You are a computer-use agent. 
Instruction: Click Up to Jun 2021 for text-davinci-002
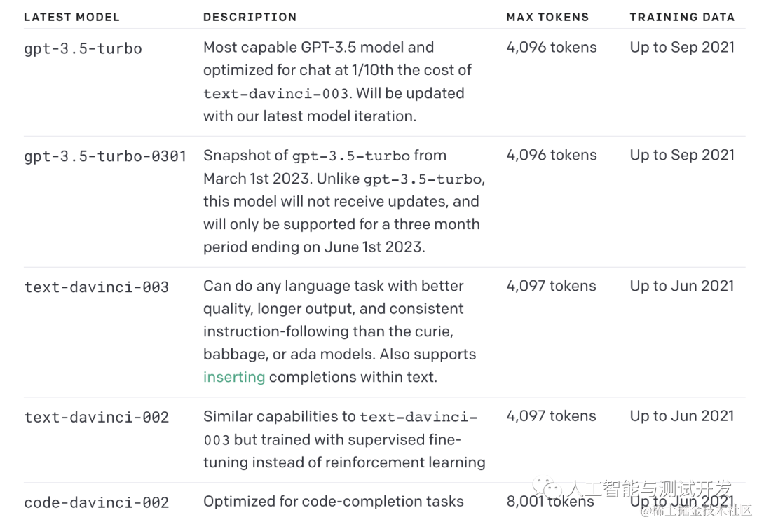coord(682,416)
